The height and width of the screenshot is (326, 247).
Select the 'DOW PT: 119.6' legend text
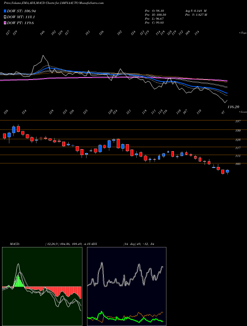pyautogui.click(x=20, y=23)
